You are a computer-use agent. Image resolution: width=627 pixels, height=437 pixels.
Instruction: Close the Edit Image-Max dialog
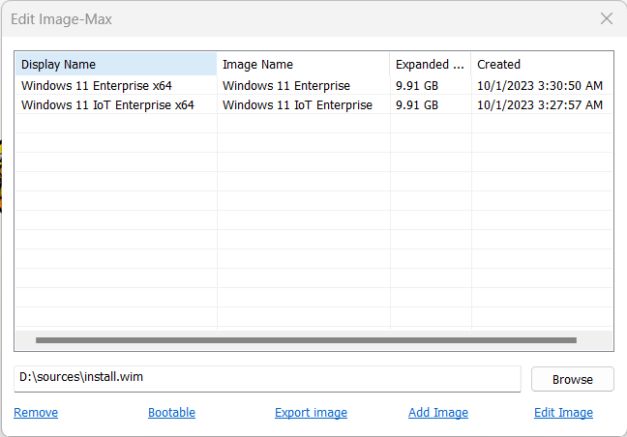click(607, 18)
